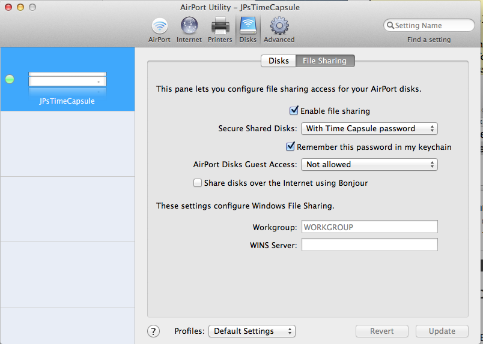Click the search magnifier in Setting Name field
The image size is (483, 344).
pyautogui.click(x=390, y=25)
